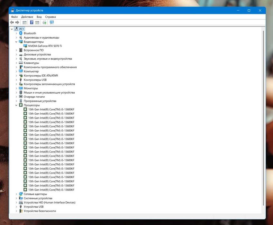Click the vertical scrollbar in device tree
This screenshot has width=273, height=225.
[263, 118]
